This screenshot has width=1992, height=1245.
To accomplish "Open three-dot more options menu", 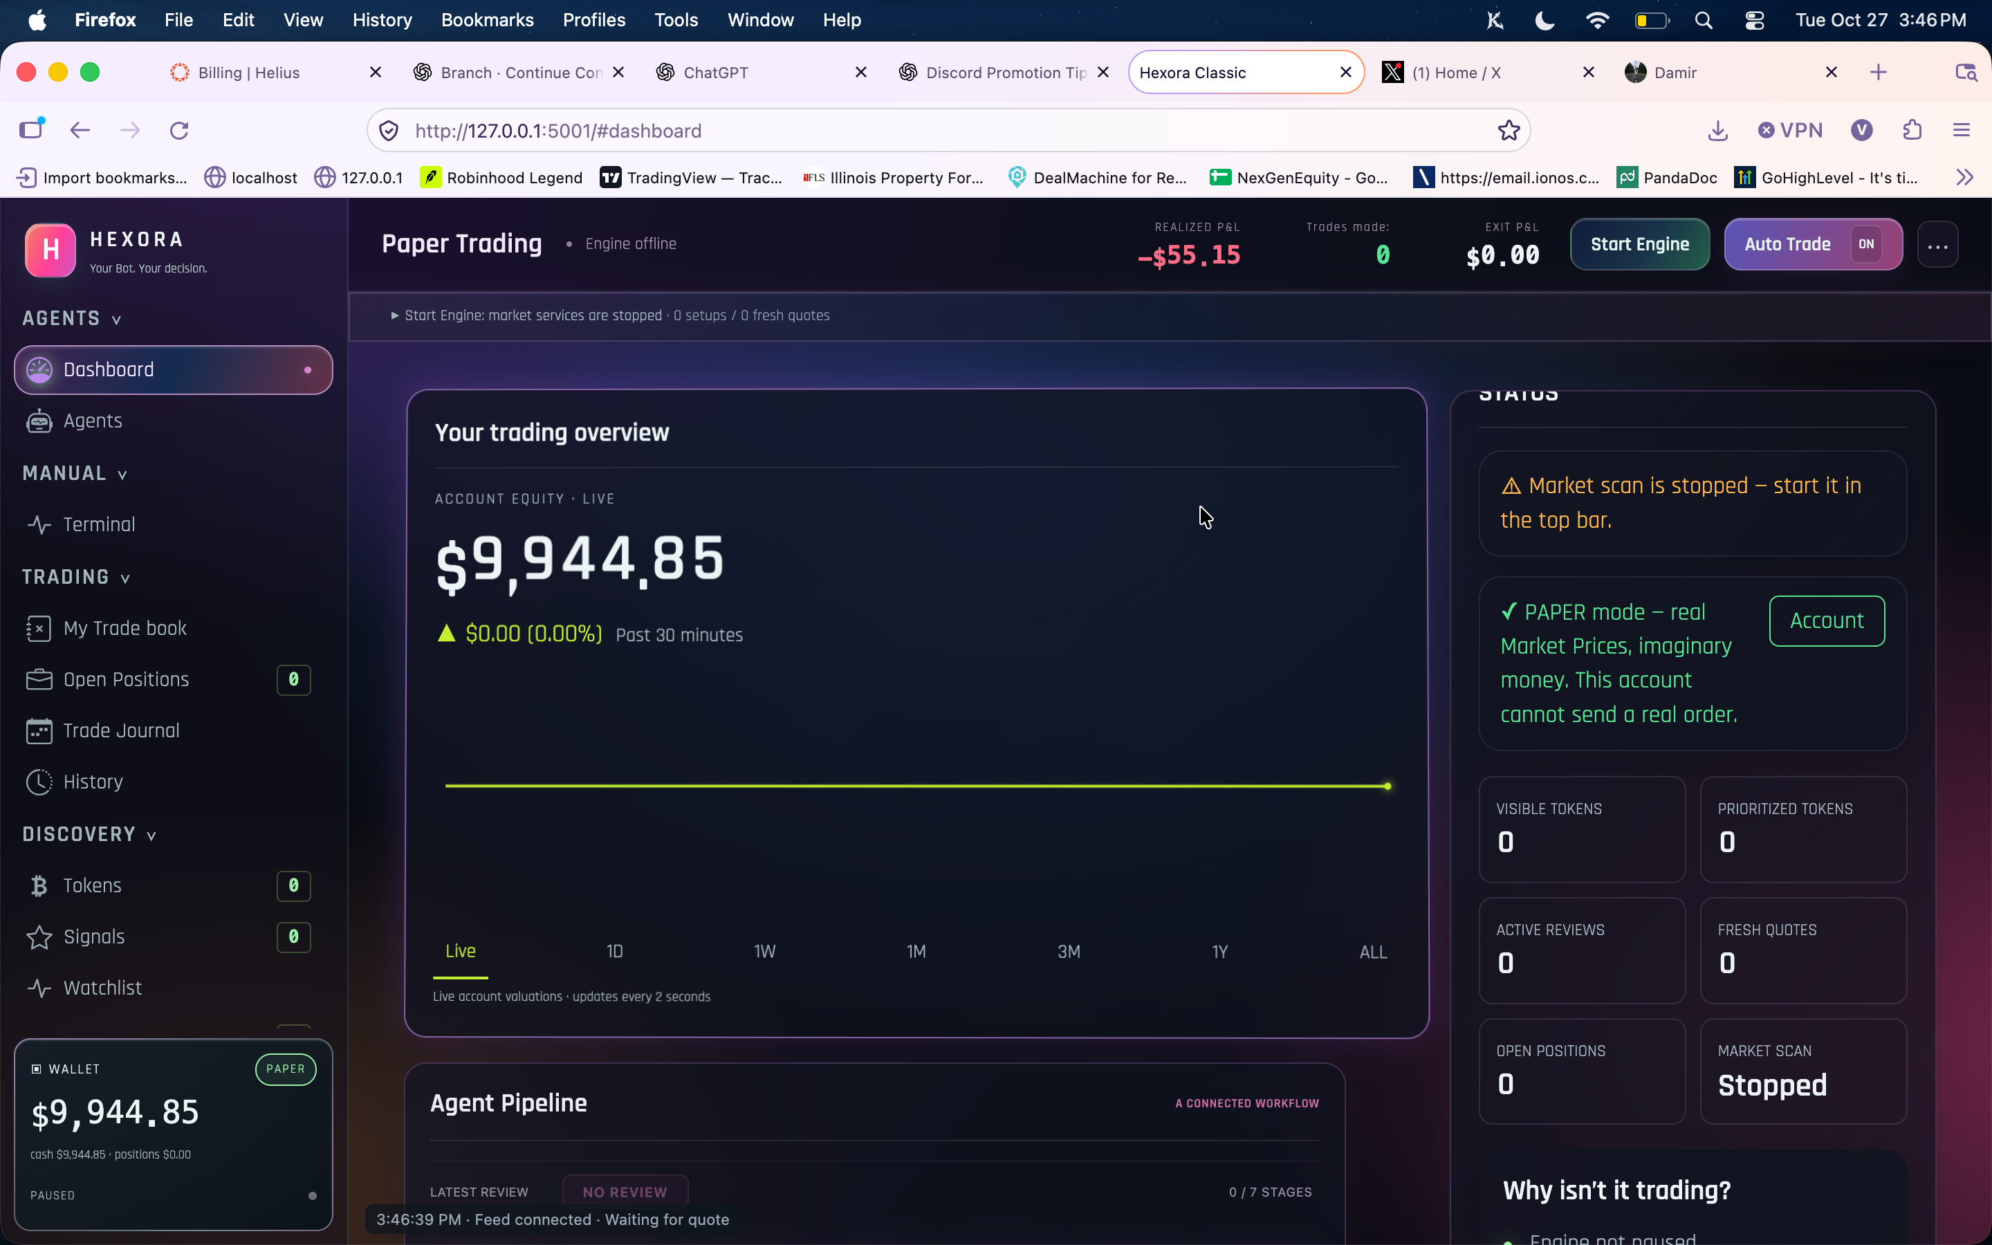I will pyautogui.click(x=1937, y=245).
